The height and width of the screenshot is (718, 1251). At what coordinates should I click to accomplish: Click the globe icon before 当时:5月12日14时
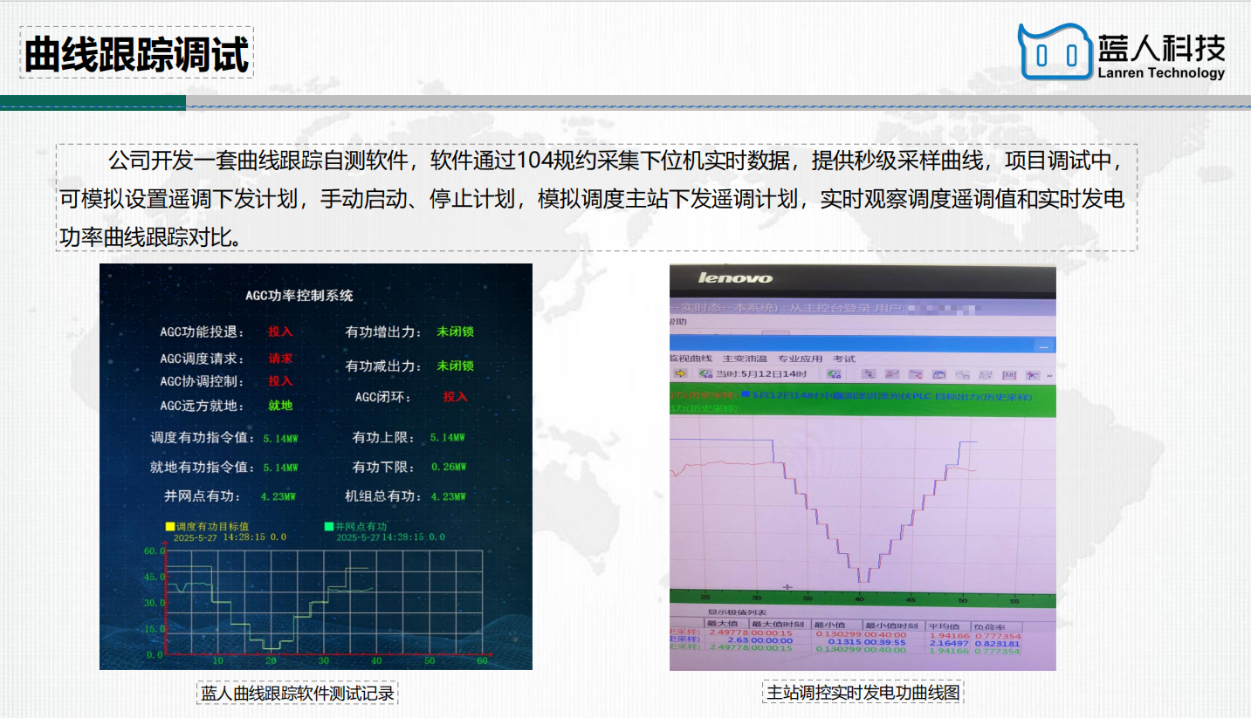(705, 374)
